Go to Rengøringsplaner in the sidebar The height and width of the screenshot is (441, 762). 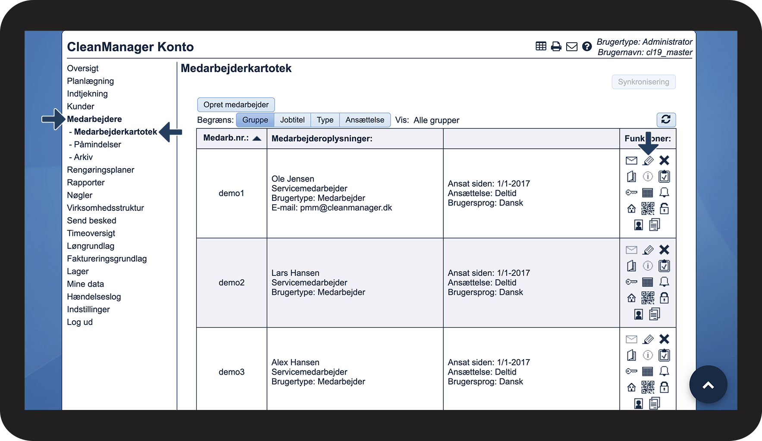pos(100,170)
